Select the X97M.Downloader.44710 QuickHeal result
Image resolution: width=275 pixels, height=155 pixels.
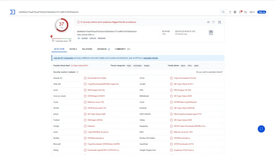(184, 144)
